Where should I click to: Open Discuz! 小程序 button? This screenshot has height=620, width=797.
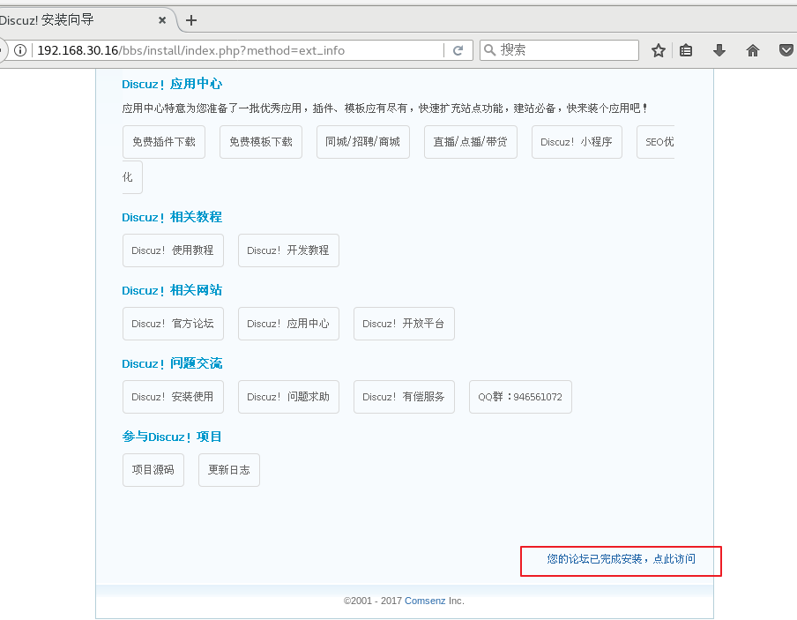[x=577, y=142]
